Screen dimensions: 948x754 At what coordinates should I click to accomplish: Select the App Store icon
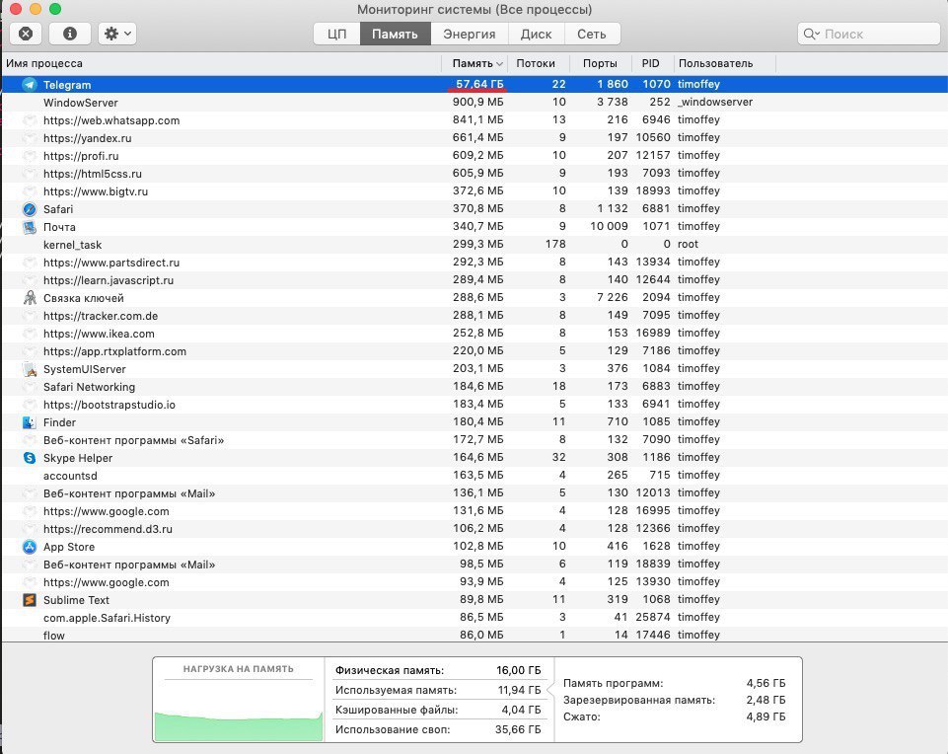(29, 547)
